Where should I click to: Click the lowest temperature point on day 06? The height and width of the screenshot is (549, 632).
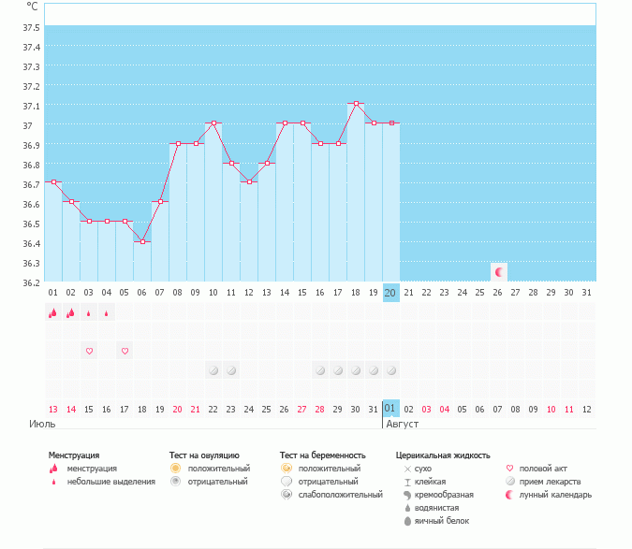point(142,241)
